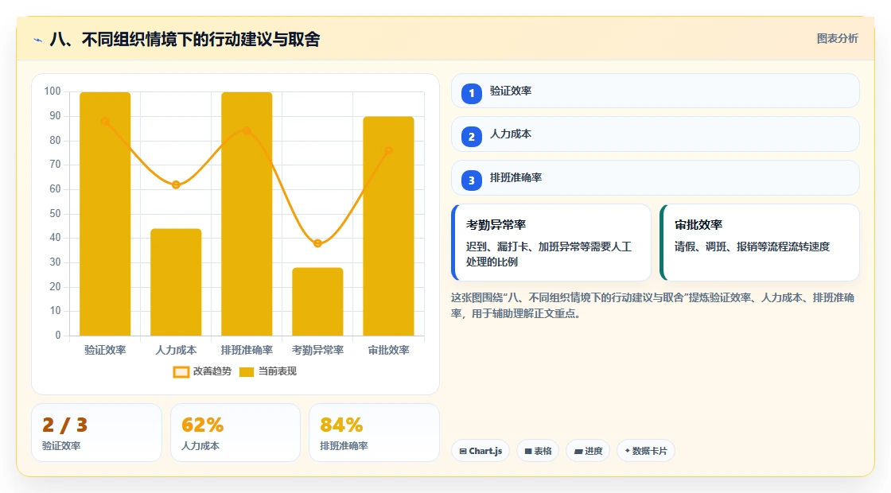
Task: Click the trend line point above 人力成本
Action: tap(176, 184)
